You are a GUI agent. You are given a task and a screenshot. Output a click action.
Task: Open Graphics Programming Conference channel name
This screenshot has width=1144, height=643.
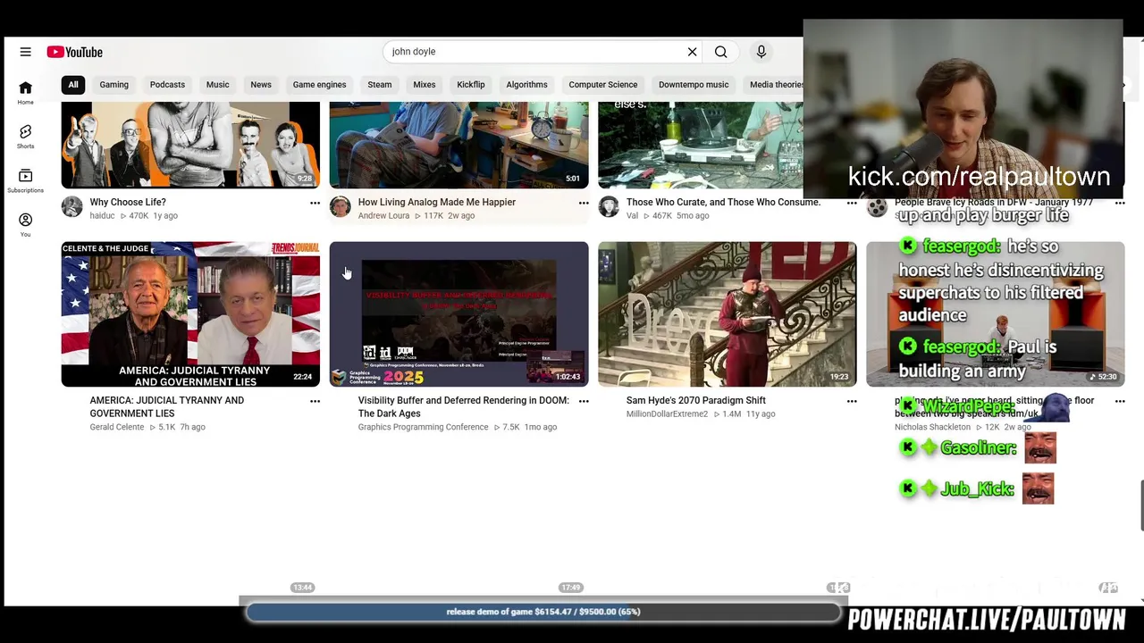point(423,428)
